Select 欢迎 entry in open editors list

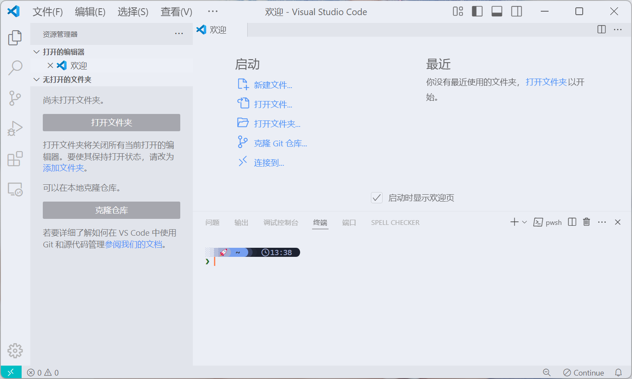[x=112, y=66]
